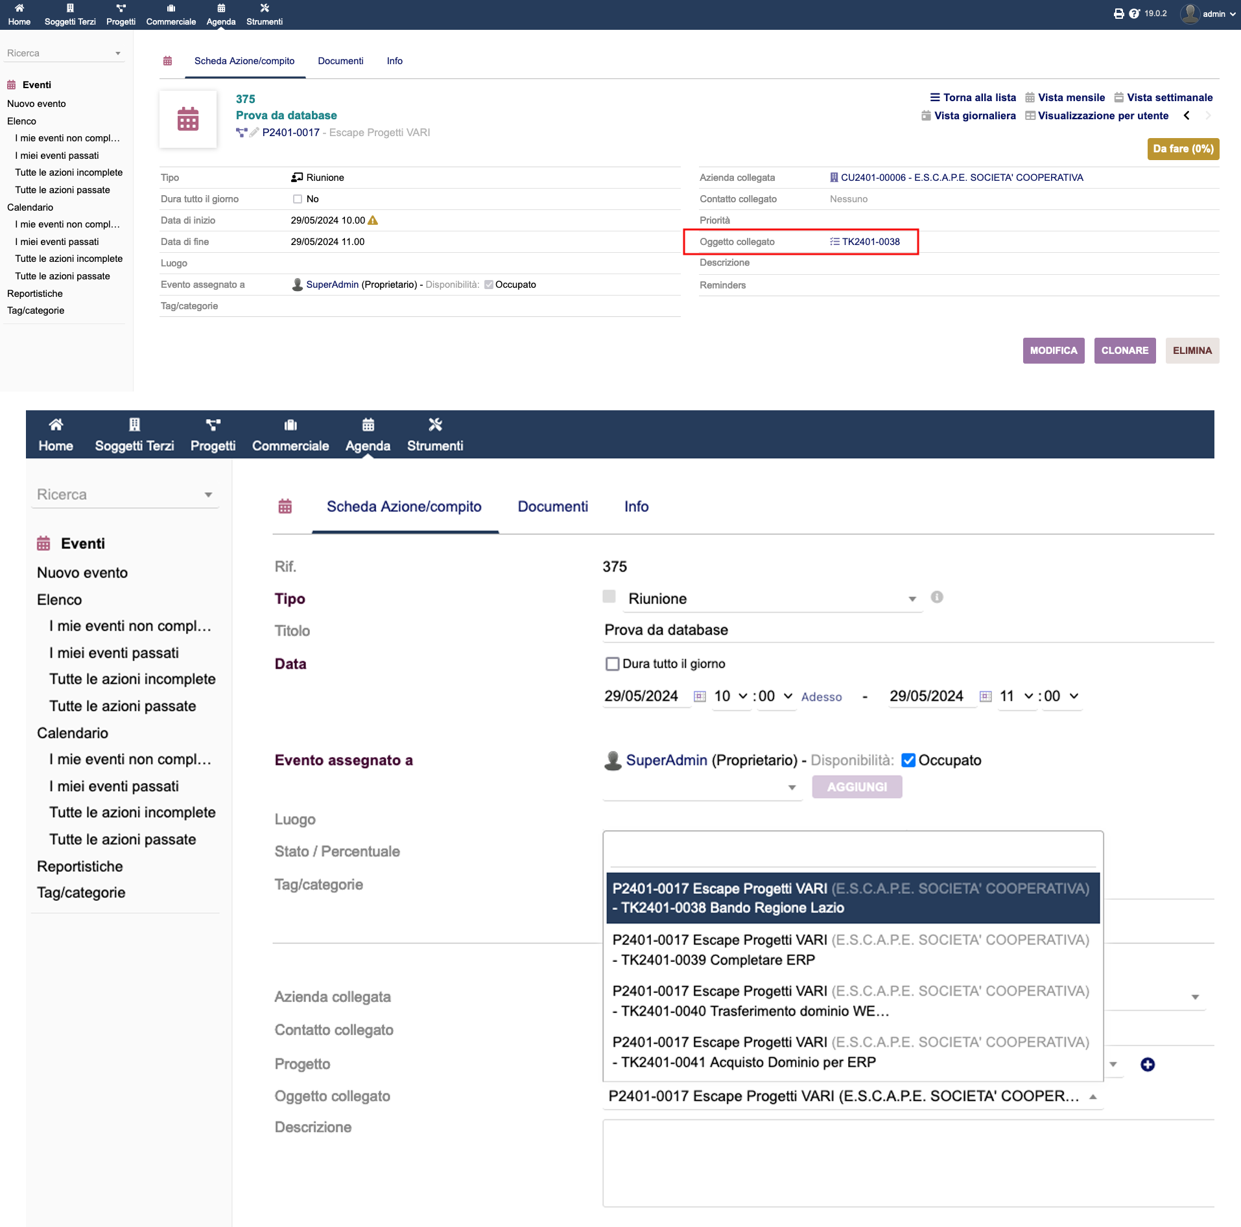Viewport: 1241px width, 1227px height.
Task: Open the help icon near version number
Action: 1134,14
